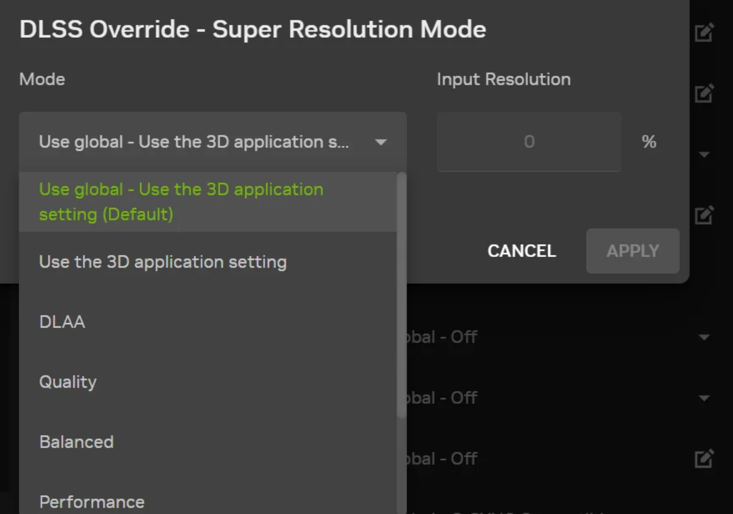Click the edit icon just above APPLY button
The width and height of the screenshot is (733, 514).
pos(704,215)
